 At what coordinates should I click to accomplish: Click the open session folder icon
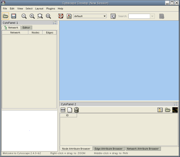click(5, 16)
